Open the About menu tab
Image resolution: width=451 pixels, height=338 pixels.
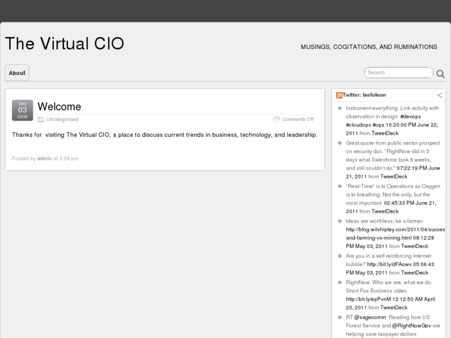[17, 73]
